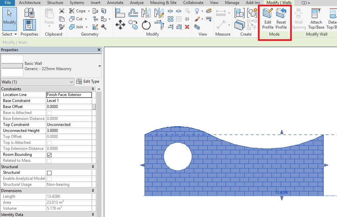
Task: Open the Walls (1) filter dropdown
Action: [71, 82]
